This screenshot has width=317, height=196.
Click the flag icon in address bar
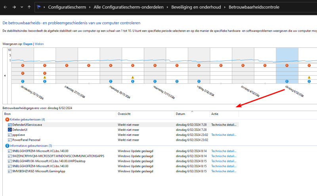tap(39, 7)
